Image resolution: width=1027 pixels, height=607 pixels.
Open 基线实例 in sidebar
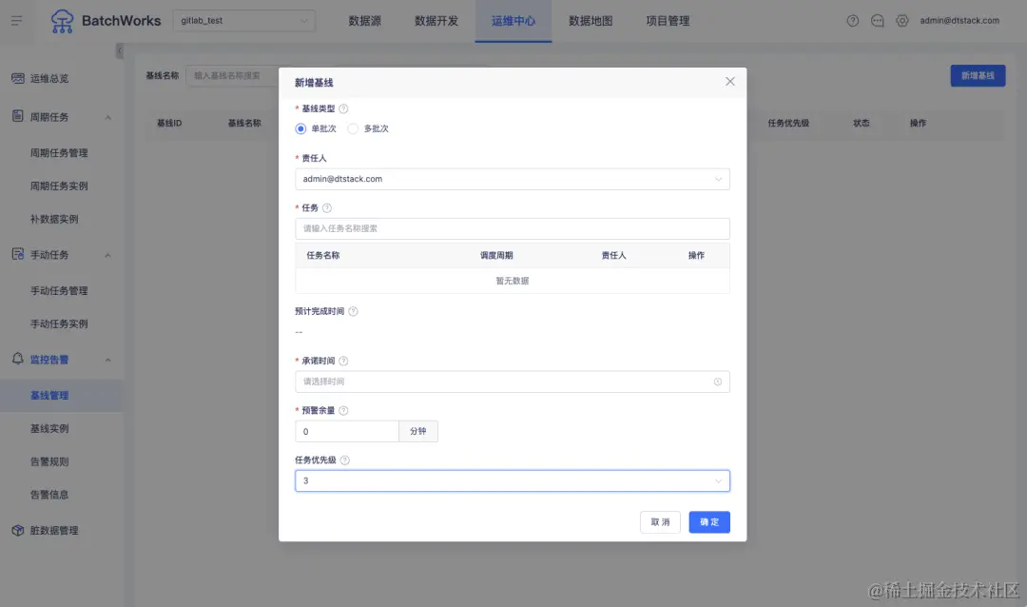click(x=49, y=429)
